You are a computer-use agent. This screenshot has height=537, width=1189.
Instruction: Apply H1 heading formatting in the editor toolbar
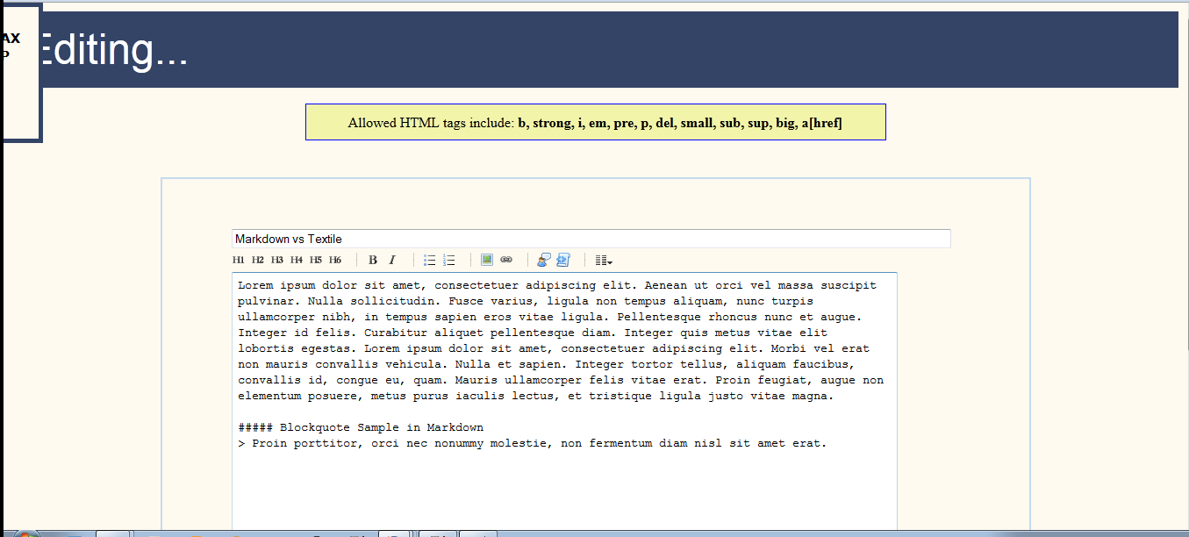[x=237, y=260]
